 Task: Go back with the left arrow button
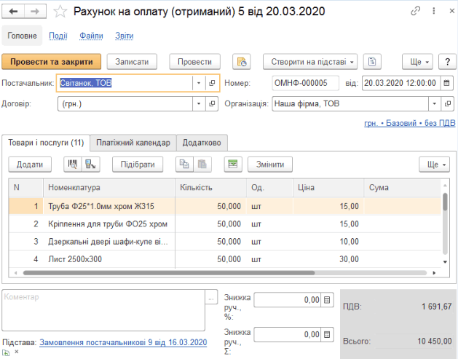click(13, 12)
